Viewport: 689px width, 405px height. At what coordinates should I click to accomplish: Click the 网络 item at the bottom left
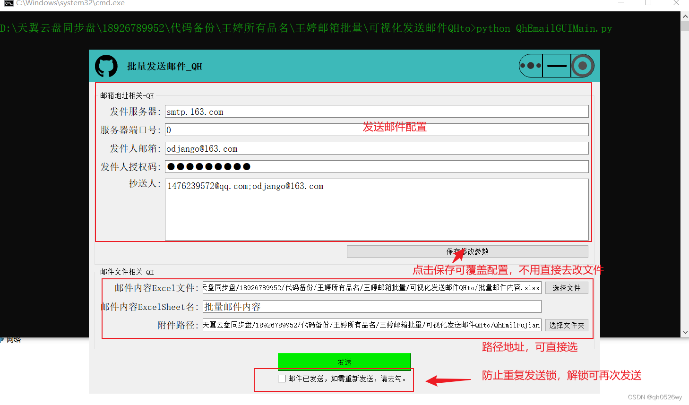10,339
